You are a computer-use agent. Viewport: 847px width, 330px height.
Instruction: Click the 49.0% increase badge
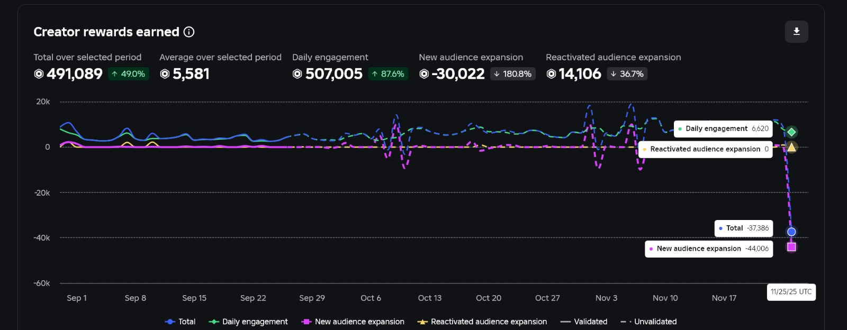[x=128, y=74]
